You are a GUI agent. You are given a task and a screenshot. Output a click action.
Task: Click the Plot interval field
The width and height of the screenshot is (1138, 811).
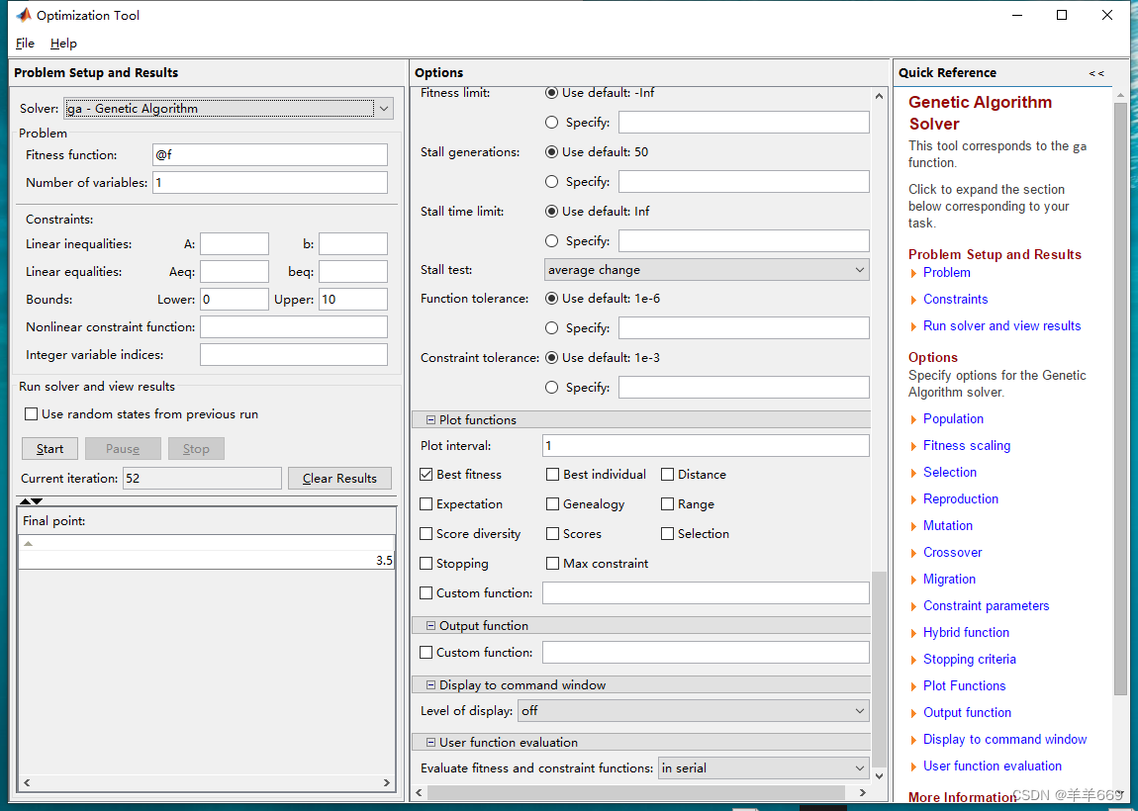click(707, 446)
